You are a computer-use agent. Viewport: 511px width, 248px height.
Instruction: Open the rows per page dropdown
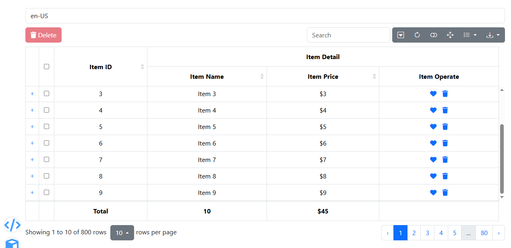(122, 233)
